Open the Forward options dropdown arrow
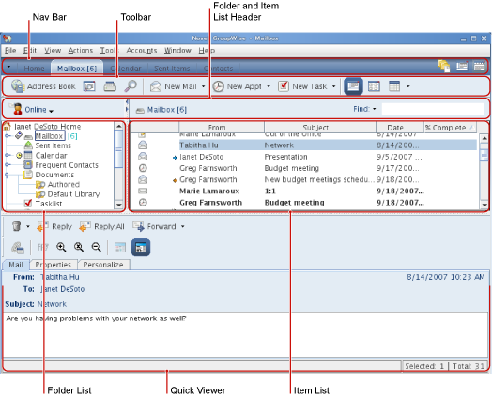The image size is (492, 397). (182, 226)
